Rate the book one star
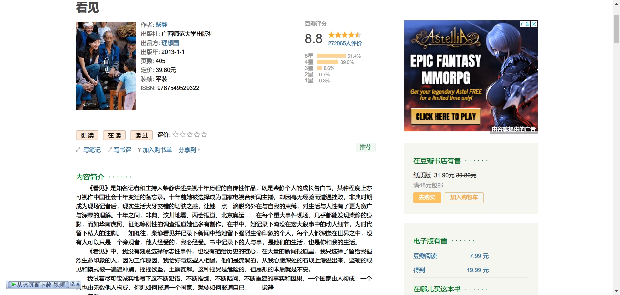This screenshot has width=620, height=295. [x=176, y=135]
